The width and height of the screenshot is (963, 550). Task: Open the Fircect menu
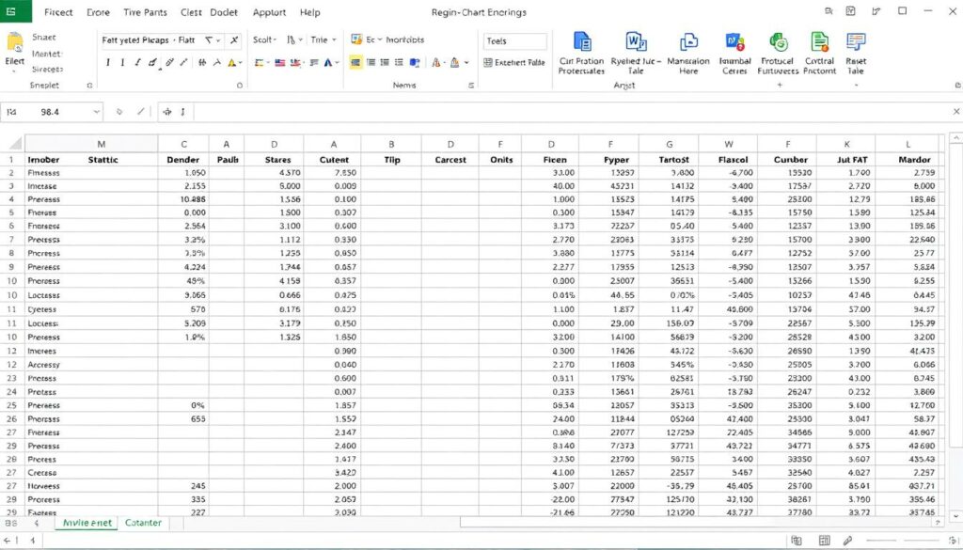(58, 12)
